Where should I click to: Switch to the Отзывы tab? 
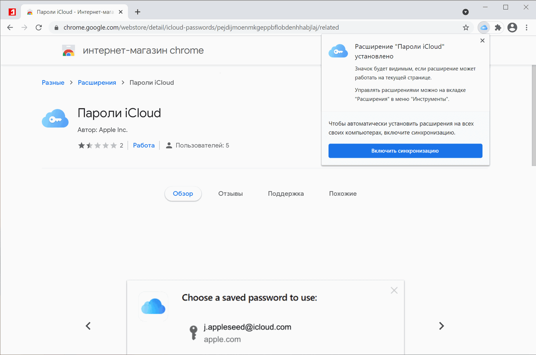coord(230,194)
